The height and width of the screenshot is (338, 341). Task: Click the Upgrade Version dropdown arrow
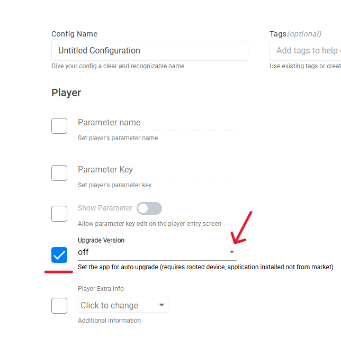pyautogui.click(x=231, y=252)
